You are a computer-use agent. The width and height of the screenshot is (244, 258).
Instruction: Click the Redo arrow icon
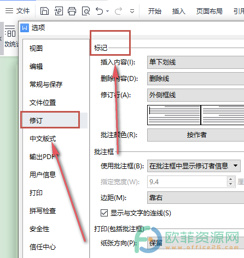(118, 11)
